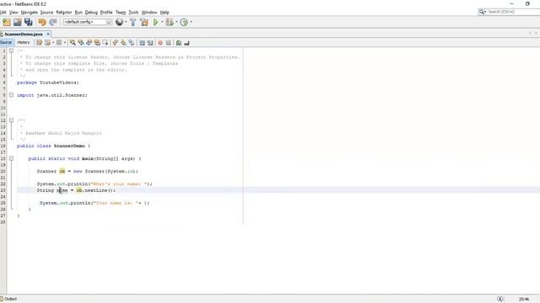Toggle Rectangular Selection mode

pyautogui.click(x=105, y=43)
